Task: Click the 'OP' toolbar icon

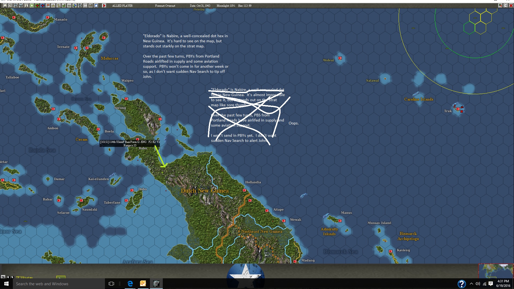Action: pos(85,6)
